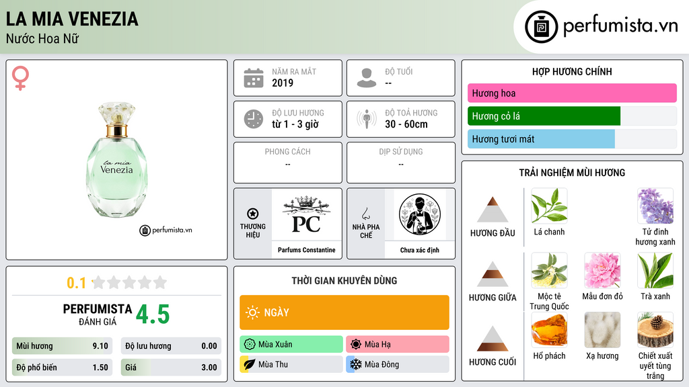Click the orange Ngày recommended time bar
This screenshot has width=689, height=387.
click(x=344, y=312)
